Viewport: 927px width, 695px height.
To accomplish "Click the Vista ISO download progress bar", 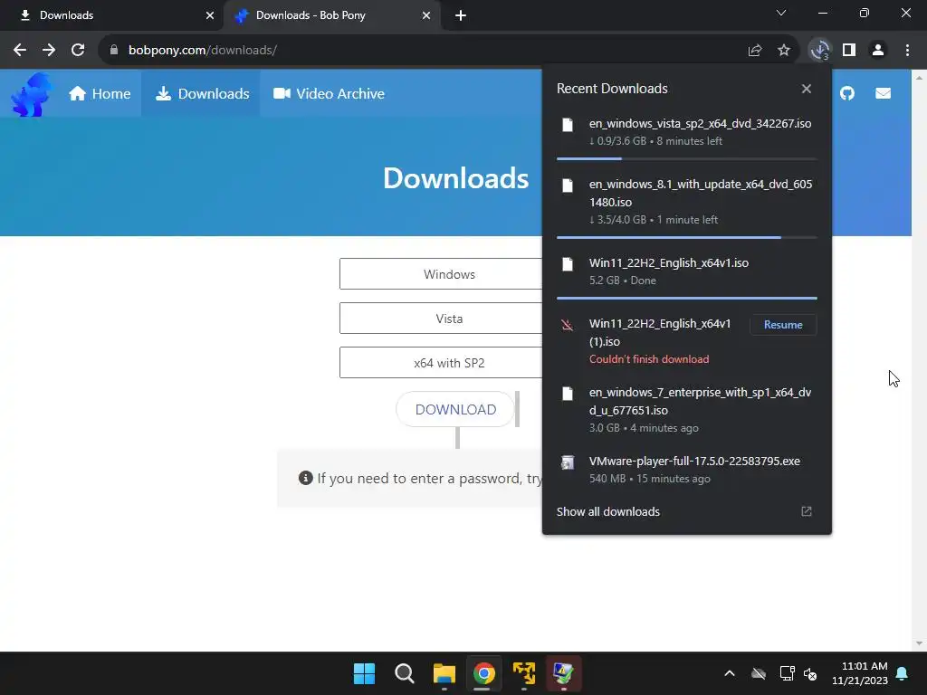I will click(686, 158).
